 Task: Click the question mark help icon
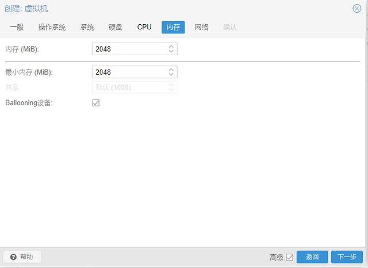pyautogui.click(x=13, y=257)
